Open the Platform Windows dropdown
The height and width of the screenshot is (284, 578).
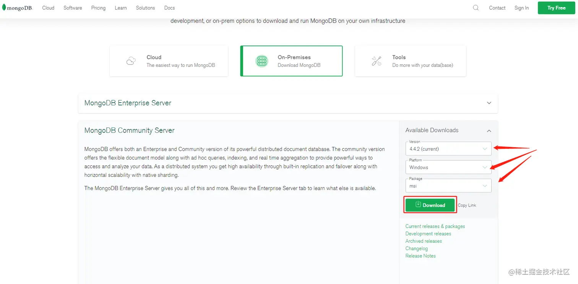pyautogui.click(x=448, y=167)
